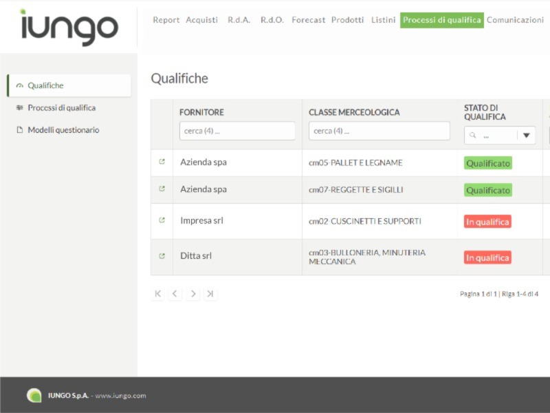Click the Fornitore search filter field
This screenshot has height=413, width=550.
[x=237, y=131]
